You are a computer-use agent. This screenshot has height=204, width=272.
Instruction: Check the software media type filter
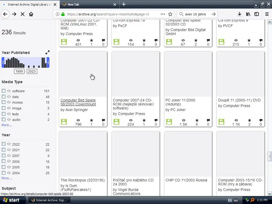(x=3, y=91)
